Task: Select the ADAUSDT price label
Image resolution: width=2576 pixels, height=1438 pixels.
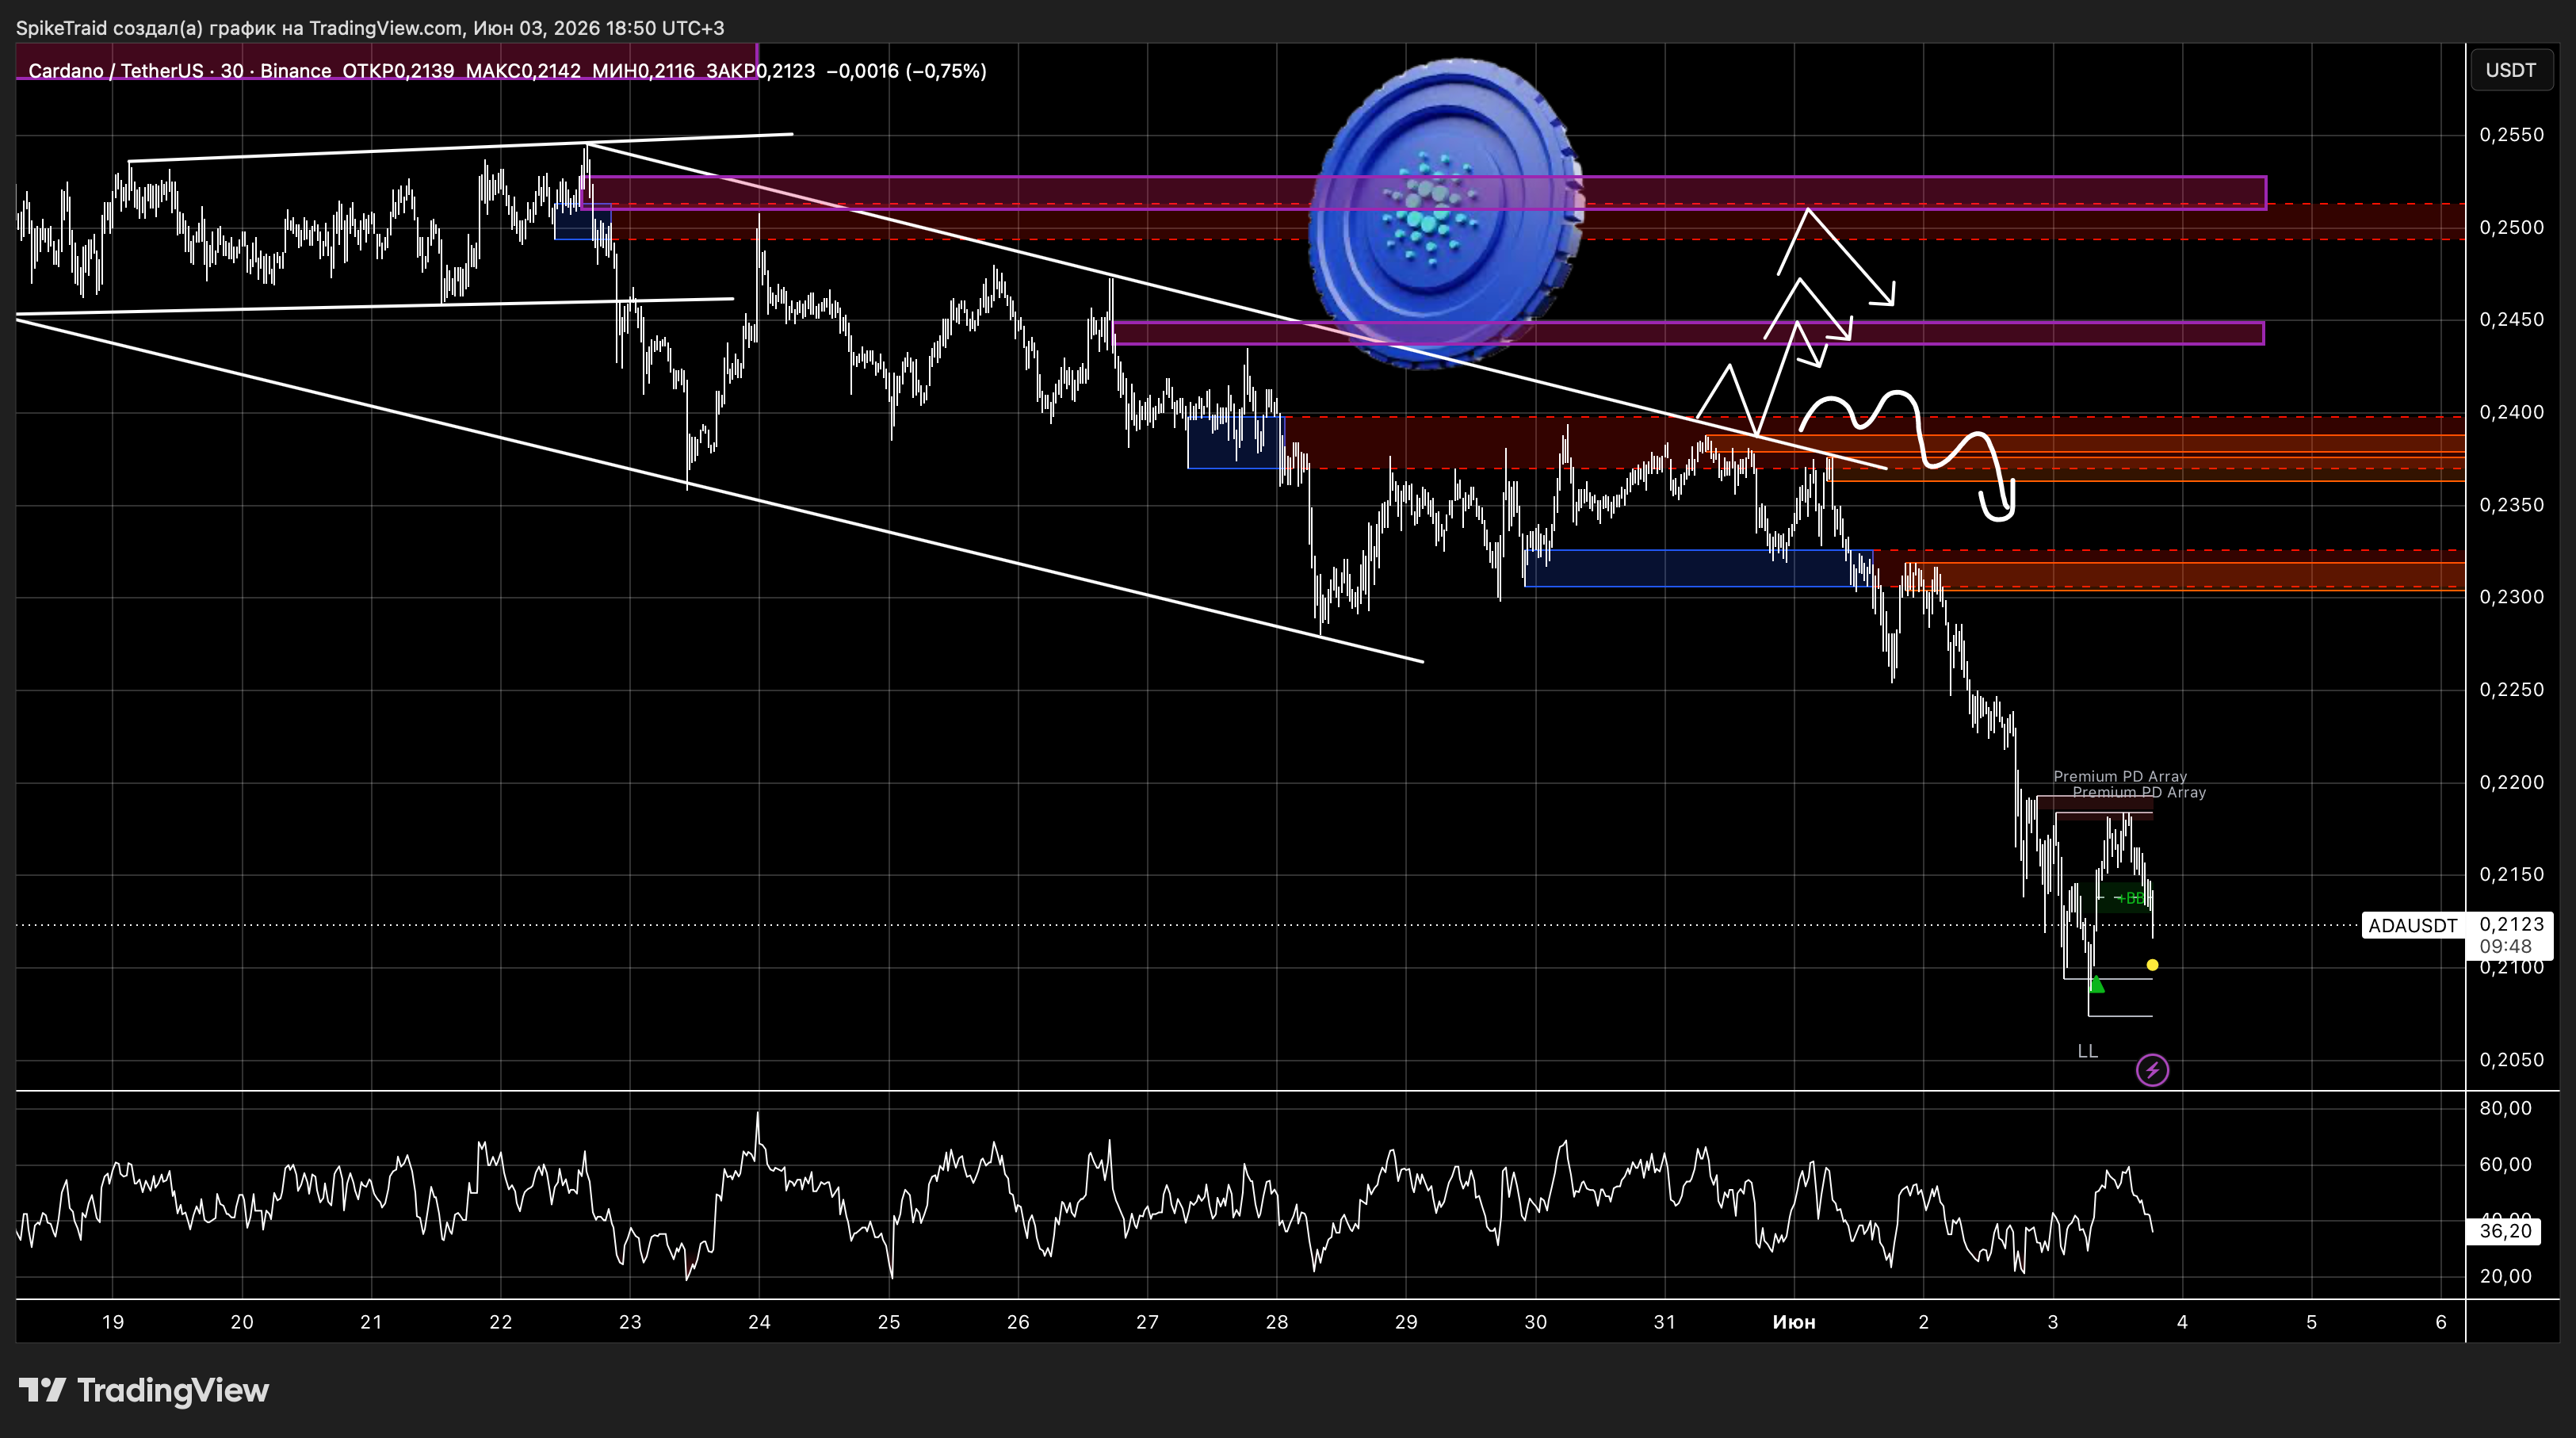Action: (x=2412, y=926)
